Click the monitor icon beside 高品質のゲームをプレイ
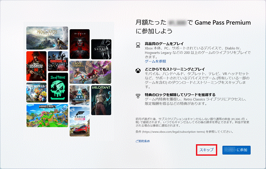This screenshot has width=266, height=169. click(138, 45)
